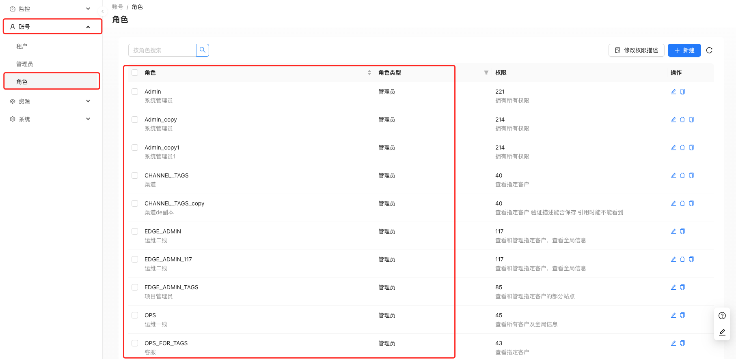Screen dimensions: 736x359
Task: Filter the 角色类型 column
Action: pyautogui.click(x=486, y=73)
